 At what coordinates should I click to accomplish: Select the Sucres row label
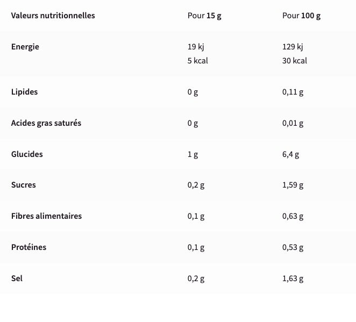click(x=24, y=185)
